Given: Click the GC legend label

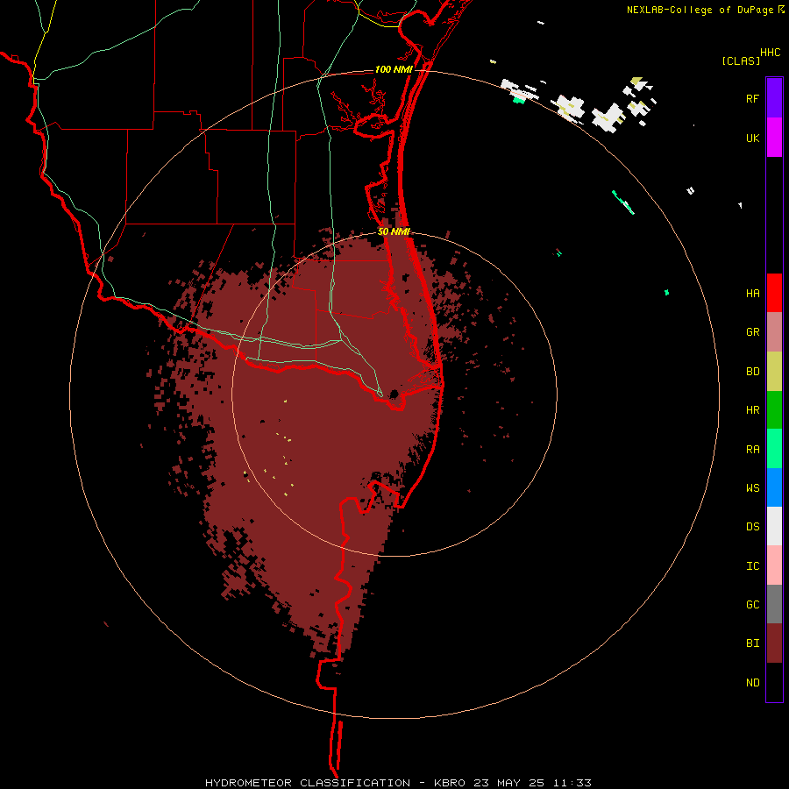Looking at the screenshot, I should [x=752, y=605].
